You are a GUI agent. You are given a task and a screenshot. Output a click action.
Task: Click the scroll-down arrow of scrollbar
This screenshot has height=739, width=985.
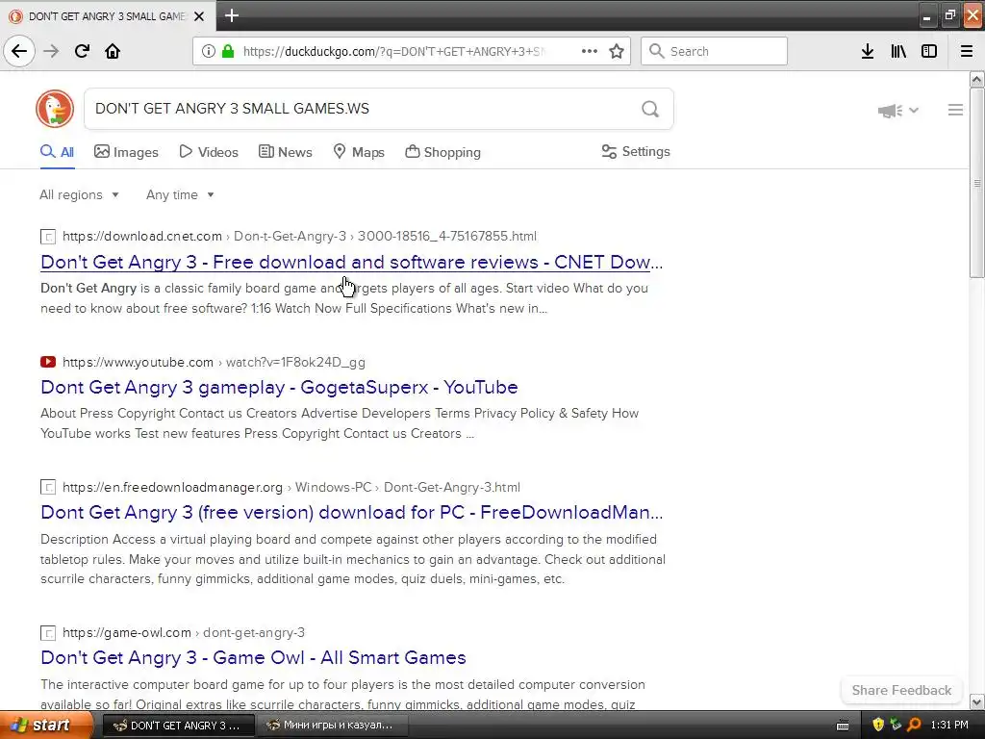click(976, 701)
